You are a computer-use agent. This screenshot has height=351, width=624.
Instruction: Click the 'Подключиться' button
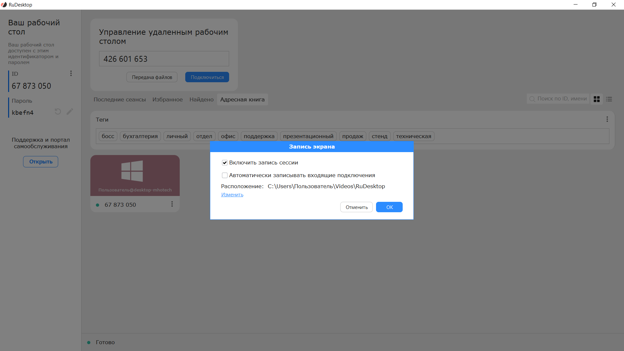coord(207,77)
